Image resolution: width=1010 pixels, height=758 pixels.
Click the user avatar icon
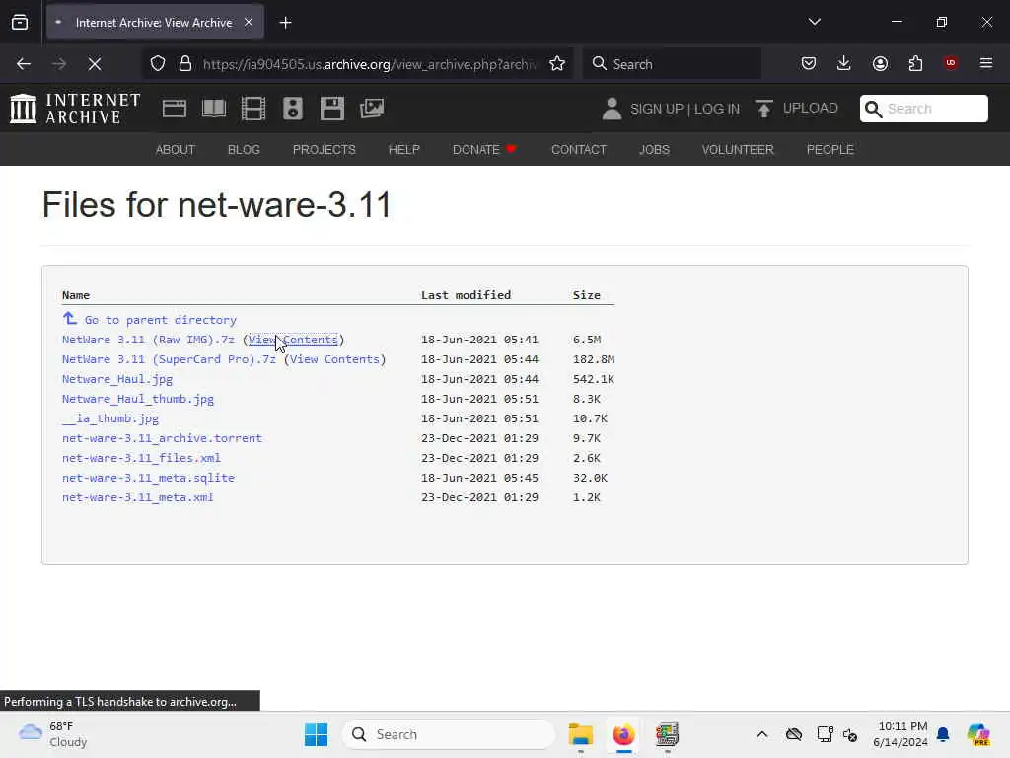click(612, 109)
